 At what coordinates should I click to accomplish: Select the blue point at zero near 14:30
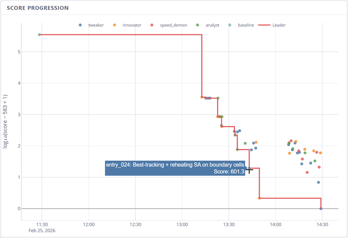[321, 209]
